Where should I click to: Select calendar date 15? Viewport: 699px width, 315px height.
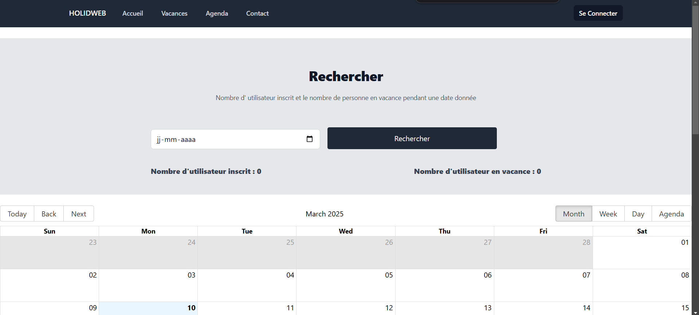685,308
